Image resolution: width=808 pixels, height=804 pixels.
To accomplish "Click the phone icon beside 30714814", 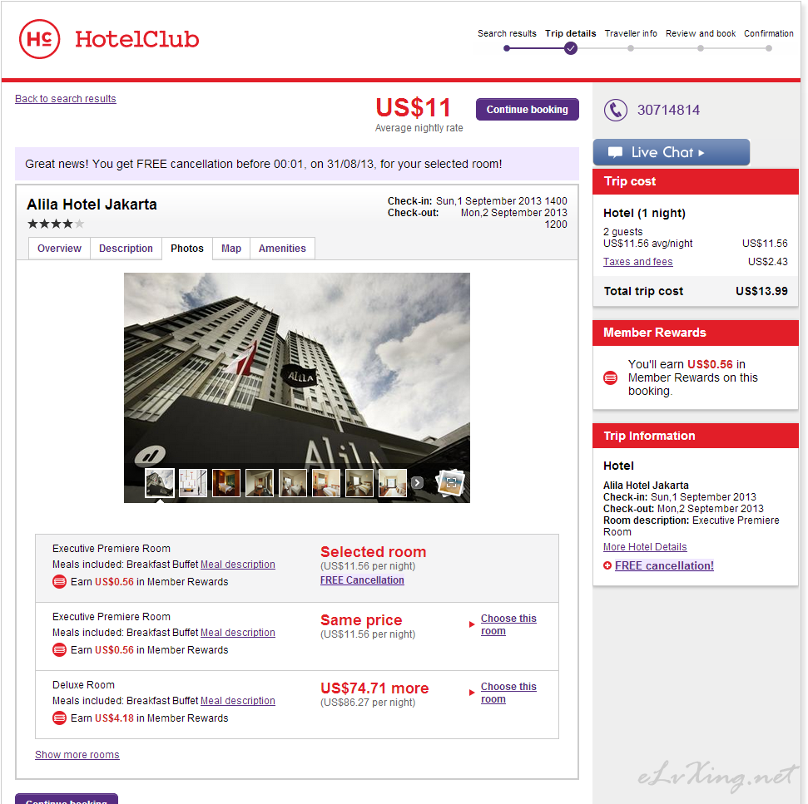I will coord(615,110).
